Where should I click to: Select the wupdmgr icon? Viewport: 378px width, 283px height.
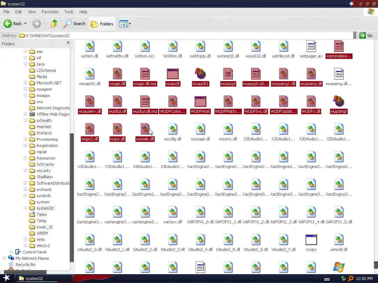click(339, 101)
